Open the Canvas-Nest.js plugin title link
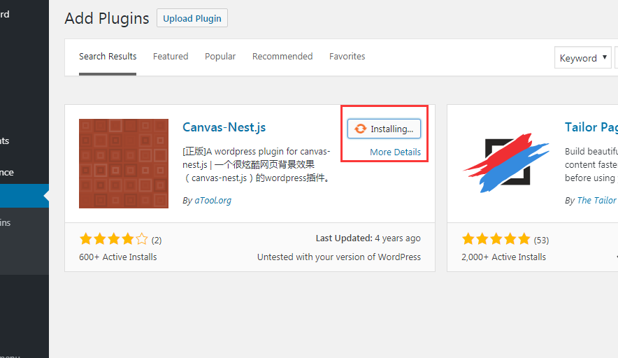618x358 pixels. pos(224,127)
